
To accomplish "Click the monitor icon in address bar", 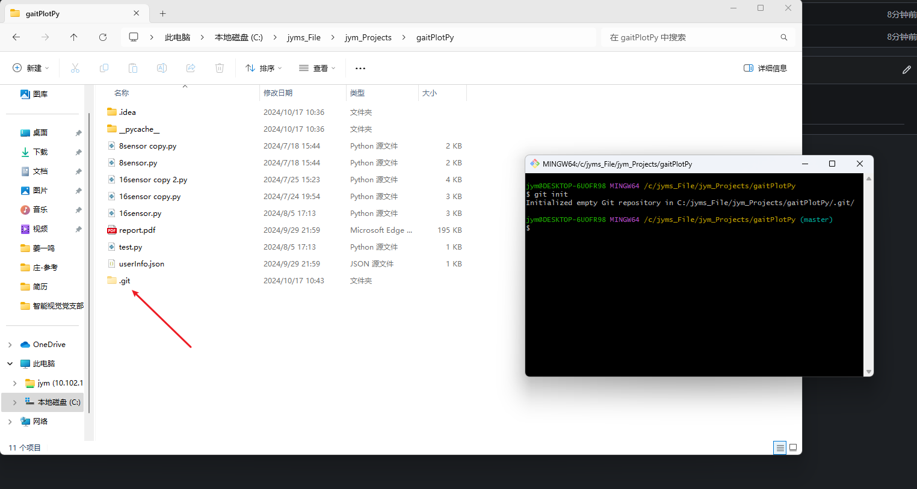I will tap(134, 37).
